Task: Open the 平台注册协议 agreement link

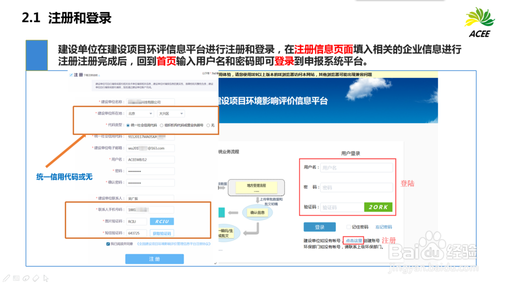Action: point(174,243)
